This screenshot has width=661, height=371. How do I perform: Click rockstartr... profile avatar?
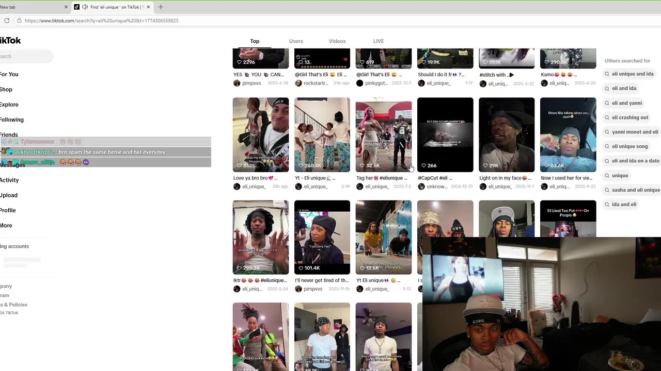pos(298,83)
